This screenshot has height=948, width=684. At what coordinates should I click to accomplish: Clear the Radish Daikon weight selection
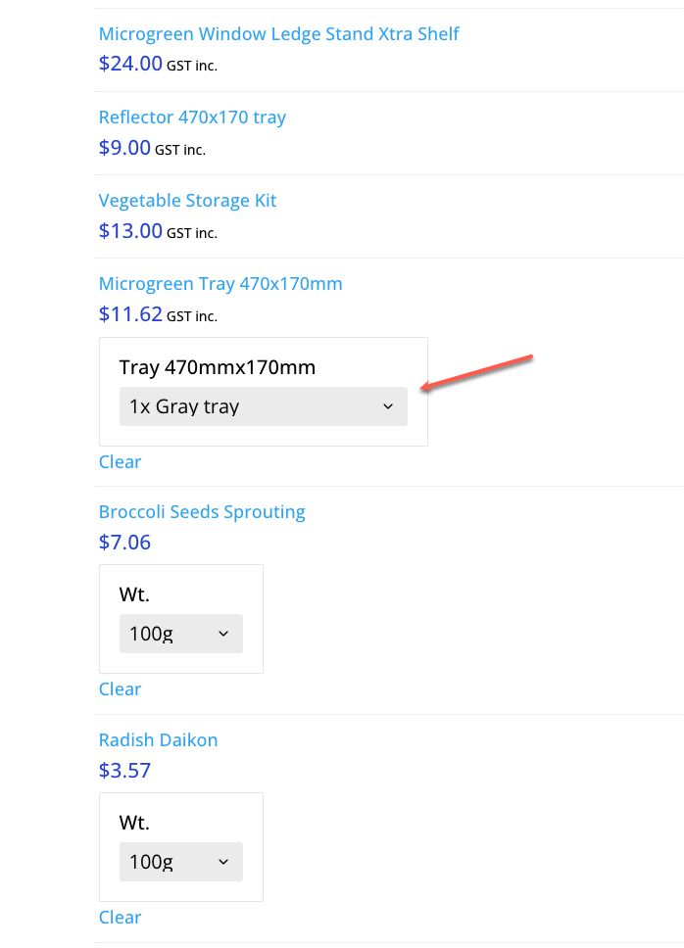click(120, 918)
